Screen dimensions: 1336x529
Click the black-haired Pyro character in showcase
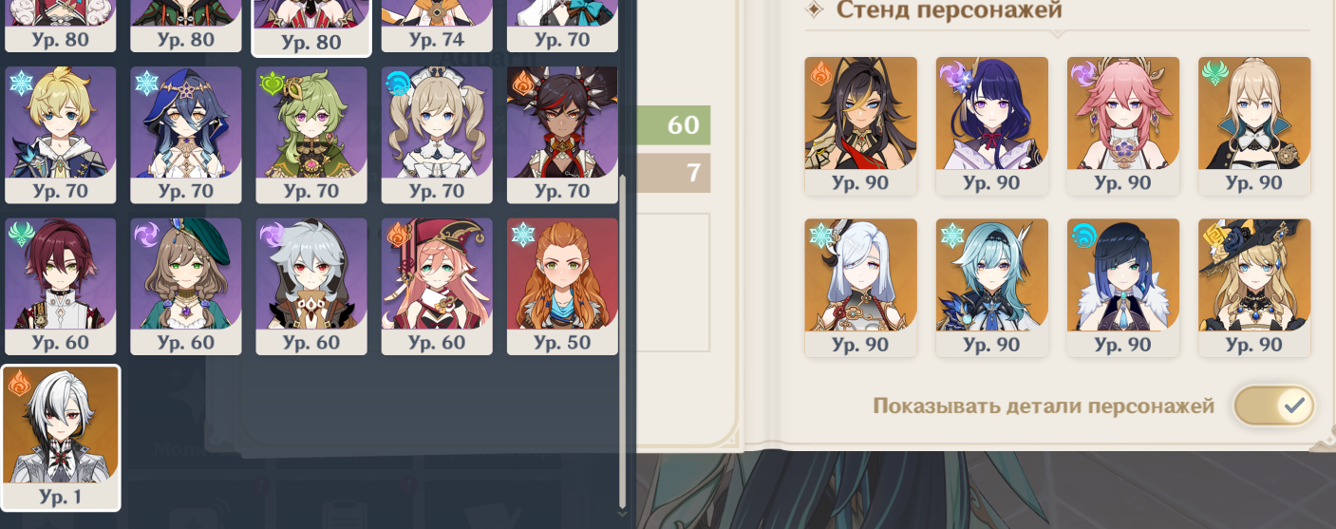click(860, 125)
